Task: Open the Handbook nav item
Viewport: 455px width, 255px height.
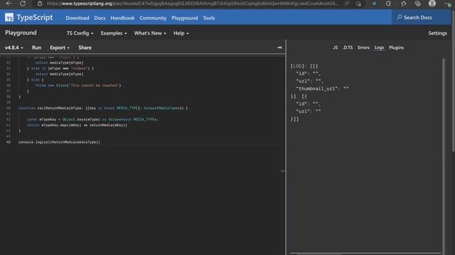Action: 122,18
